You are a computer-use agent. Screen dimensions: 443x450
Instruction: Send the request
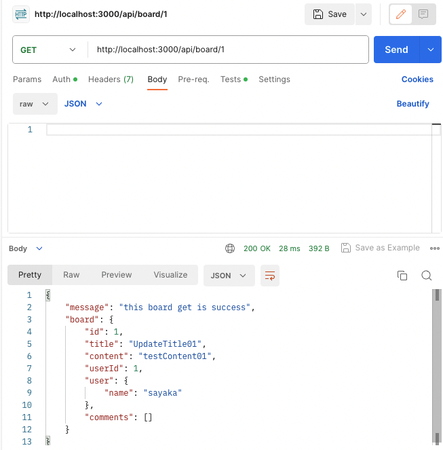[396, 50]
